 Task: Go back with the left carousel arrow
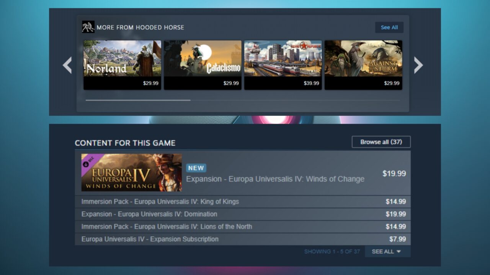(67, 65)
